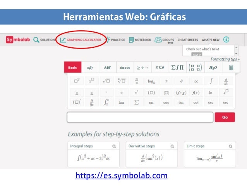Insert partial derivative symbol

92,103
